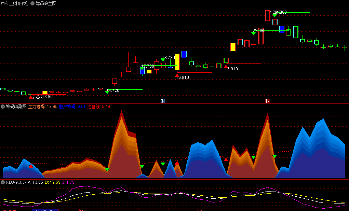The height and width of the screenshot is (211, 349).
Task: Click the D: 19.59 value
Action: (53, 182)
